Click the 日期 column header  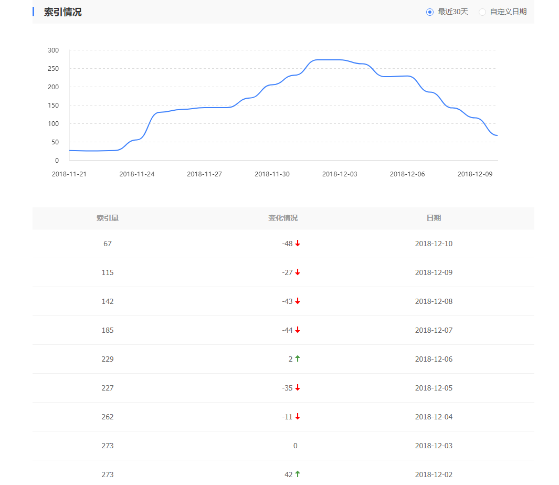(x=434, y=218)
